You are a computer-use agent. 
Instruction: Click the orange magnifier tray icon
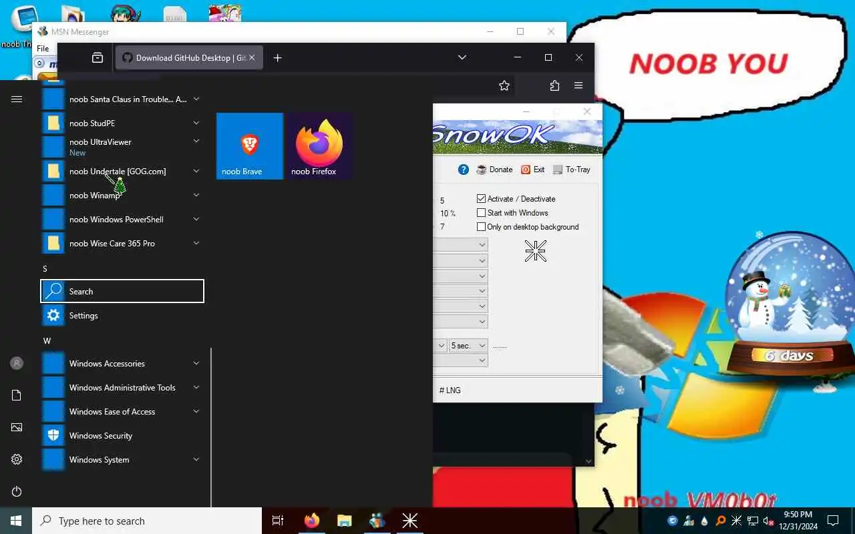point(721,521)
